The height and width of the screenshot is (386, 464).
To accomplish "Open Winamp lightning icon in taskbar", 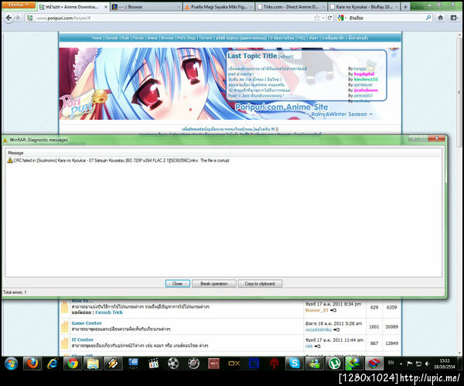I will (113, 364).
